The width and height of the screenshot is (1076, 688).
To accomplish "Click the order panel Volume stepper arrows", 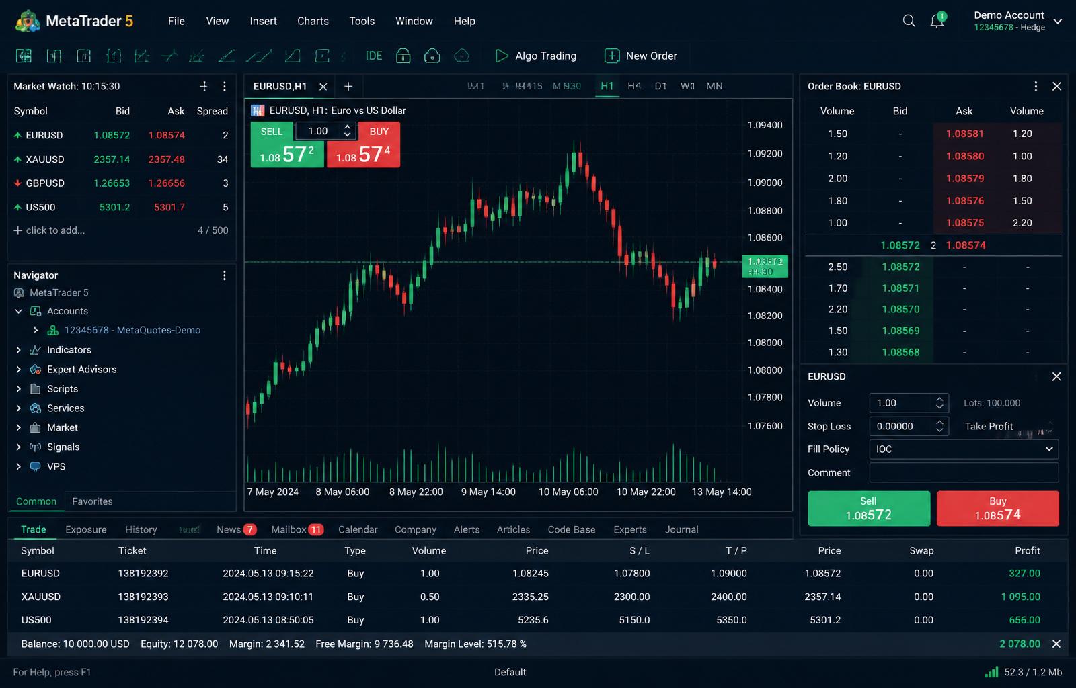I will [939, 403].
